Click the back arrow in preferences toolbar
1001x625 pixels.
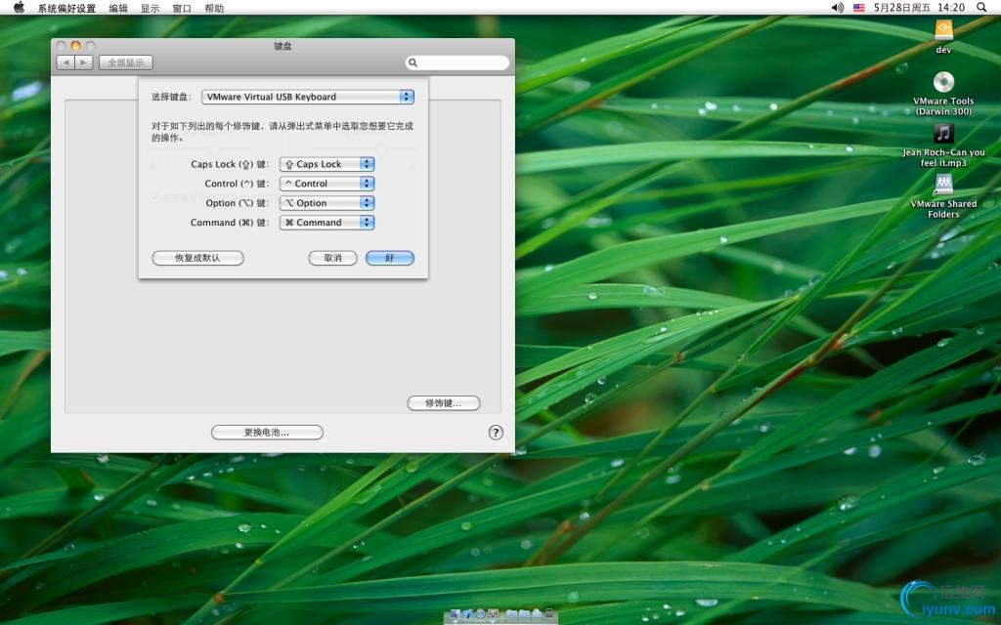coord(65,62)
